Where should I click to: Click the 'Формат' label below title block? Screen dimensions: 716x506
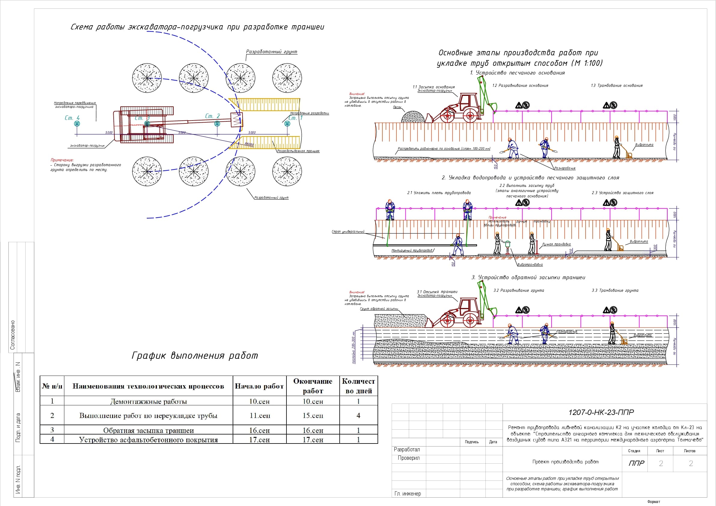tap(654, 501)
